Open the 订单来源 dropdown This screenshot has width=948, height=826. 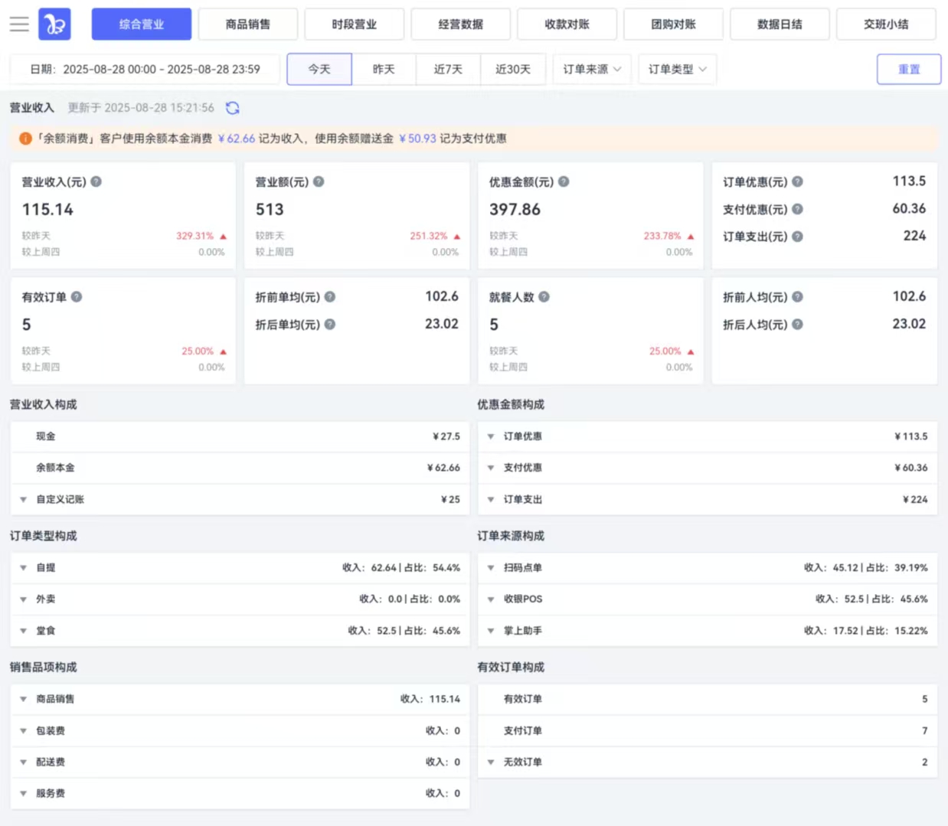tap(592, 69)
